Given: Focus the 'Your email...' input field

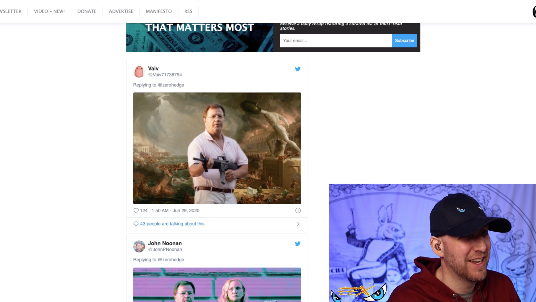Looking at the screenshot, I should [x=336, y=41].
